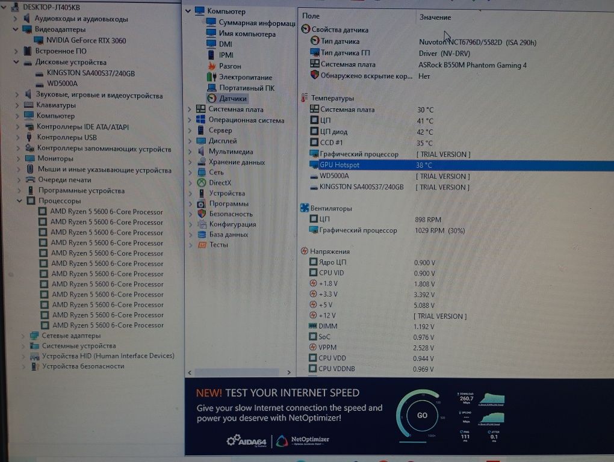The image size is (614, 462).
Task: Click the Операционная система Windows icon
Action: point(200,120)
